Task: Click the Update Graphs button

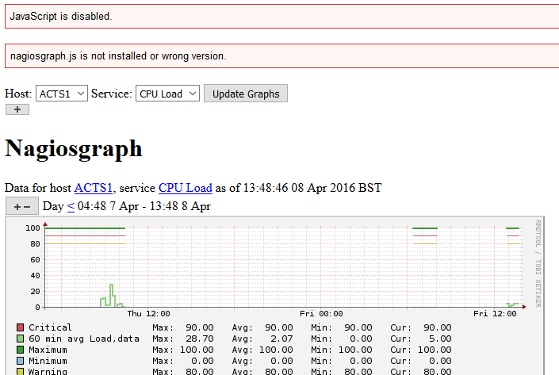Action: [x=246, y=94]
